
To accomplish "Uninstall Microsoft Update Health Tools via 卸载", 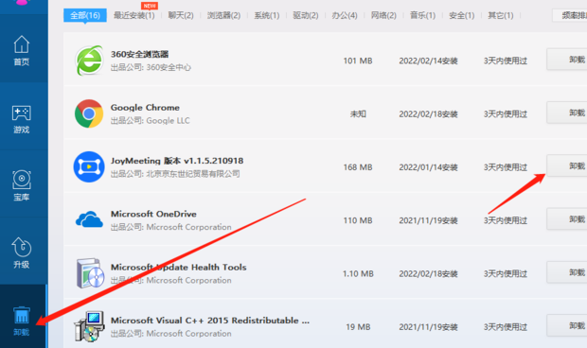I will point(567,272).
